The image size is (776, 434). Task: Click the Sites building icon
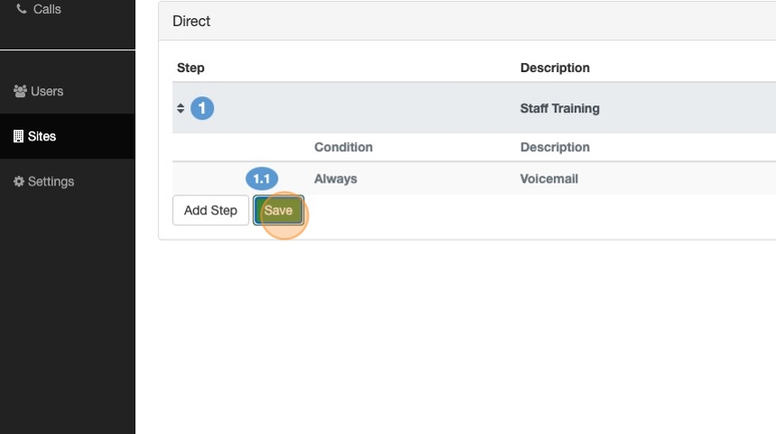[19, 137]
